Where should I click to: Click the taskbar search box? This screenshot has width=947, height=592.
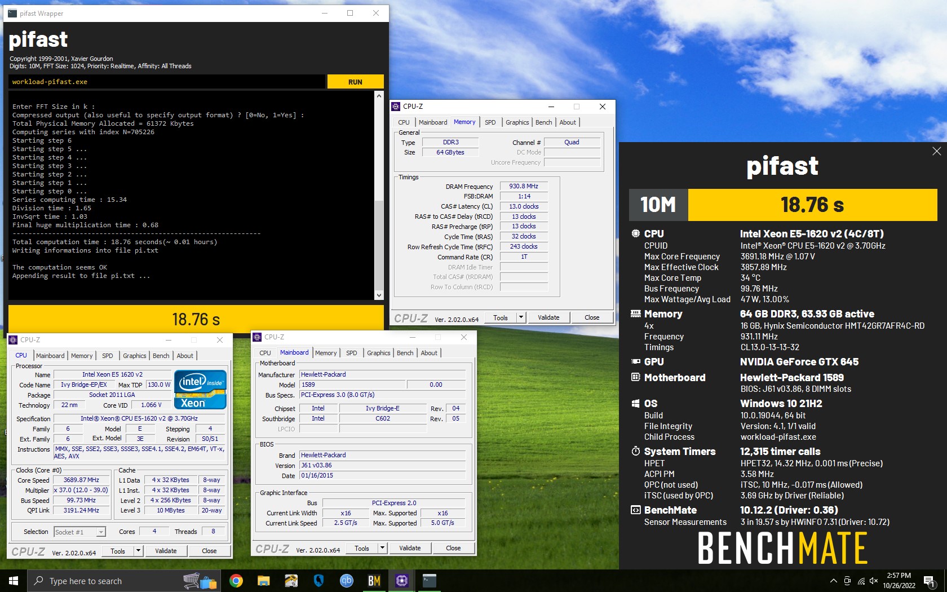123,581
